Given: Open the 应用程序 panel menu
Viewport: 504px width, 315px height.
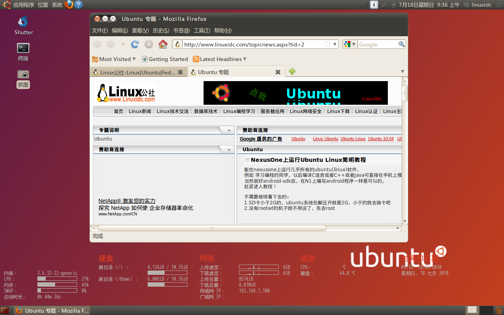Looking at the screenshot, I should click(x=24, y=5).
